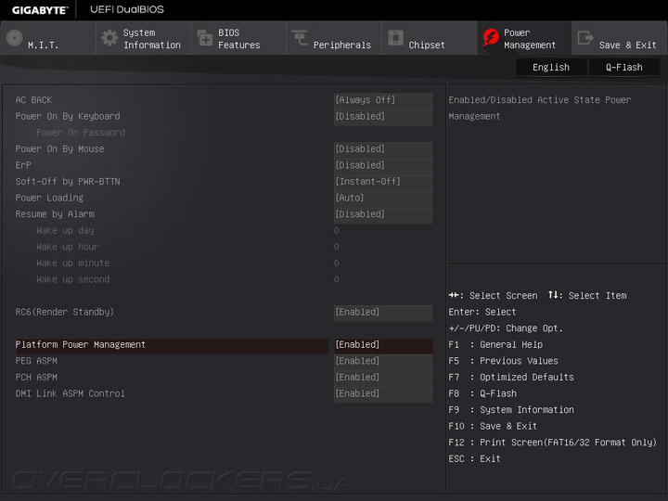
Task: Click the Wake up minute value
Action: 337,263
